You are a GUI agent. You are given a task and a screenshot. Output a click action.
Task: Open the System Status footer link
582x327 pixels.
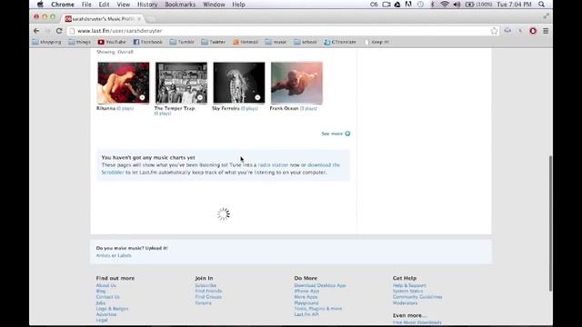click(x=408, y=291)
